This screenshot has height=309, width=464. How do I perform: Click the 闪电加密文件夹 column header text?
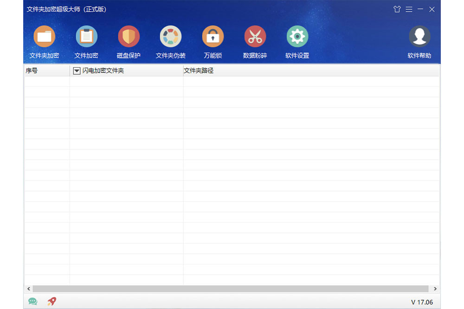[103, 71]
